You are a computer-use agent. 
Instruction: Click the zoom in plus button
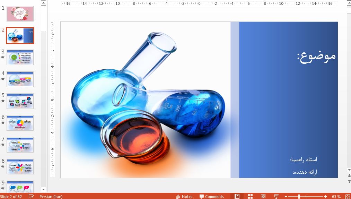pyautogui.click(x=326, y=197)
